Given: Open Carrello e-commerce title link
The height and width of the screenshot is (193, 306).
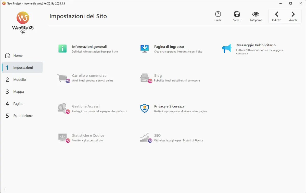Looking at the screenshot, I should coord(89,76).
